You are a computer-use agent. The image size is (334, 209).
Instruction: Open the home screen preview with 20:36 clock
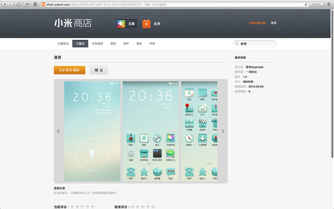pyautogui.click(x=151, y=131)
